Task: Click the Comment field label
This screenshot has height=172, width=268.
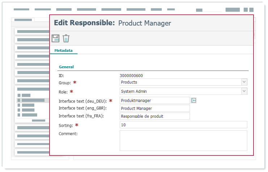Action: click(x=68, y=133)
